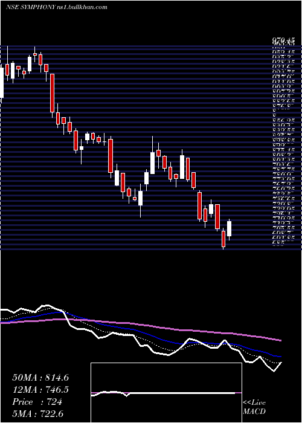Image resolution: width=302 pixels, height=423 pixels.
Task: Click the <<Live MACD label
Action: [x=254, y=407]
